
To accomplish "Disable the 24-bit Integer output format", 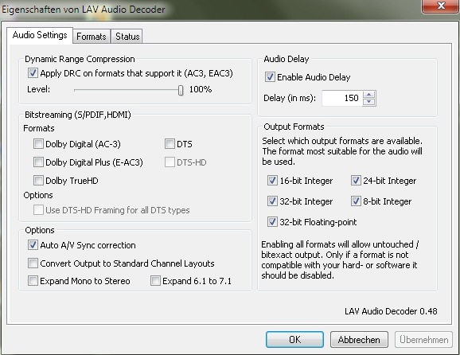I will point(356,181).
